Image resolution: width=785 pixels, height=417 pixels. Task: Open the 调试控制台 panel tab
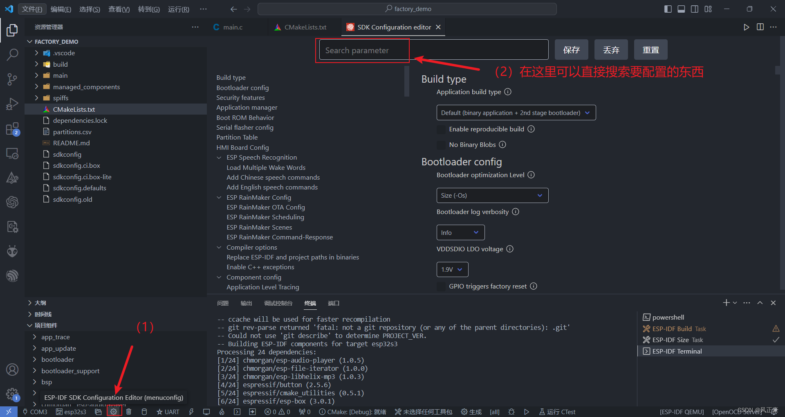pyautogui.click(x=278, y=303)
